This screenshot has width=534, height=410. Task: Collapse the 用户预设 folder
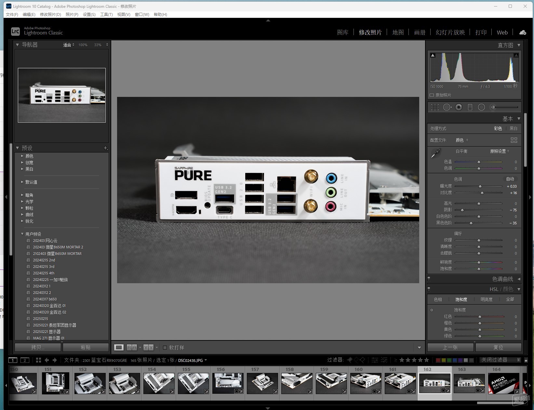(22, 234)
